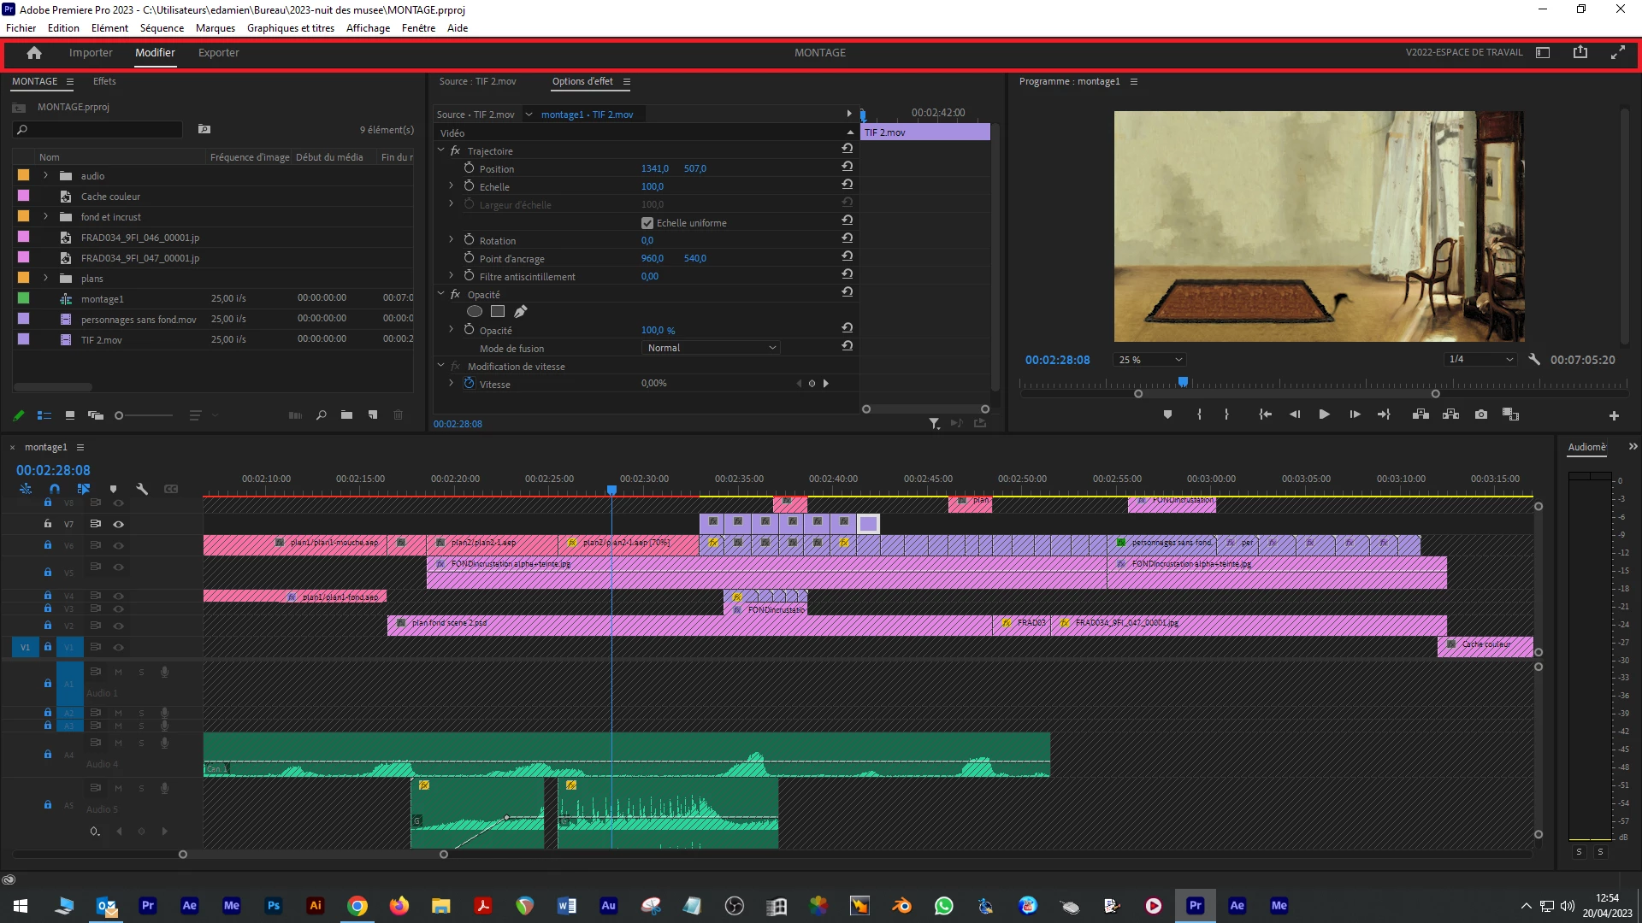Toggle eye visibility for track V7

coord(119,524)
